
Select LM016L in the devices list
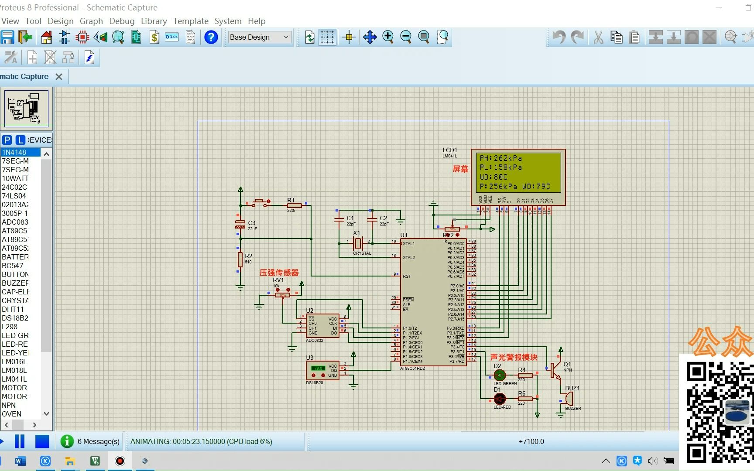coord(21,362)
